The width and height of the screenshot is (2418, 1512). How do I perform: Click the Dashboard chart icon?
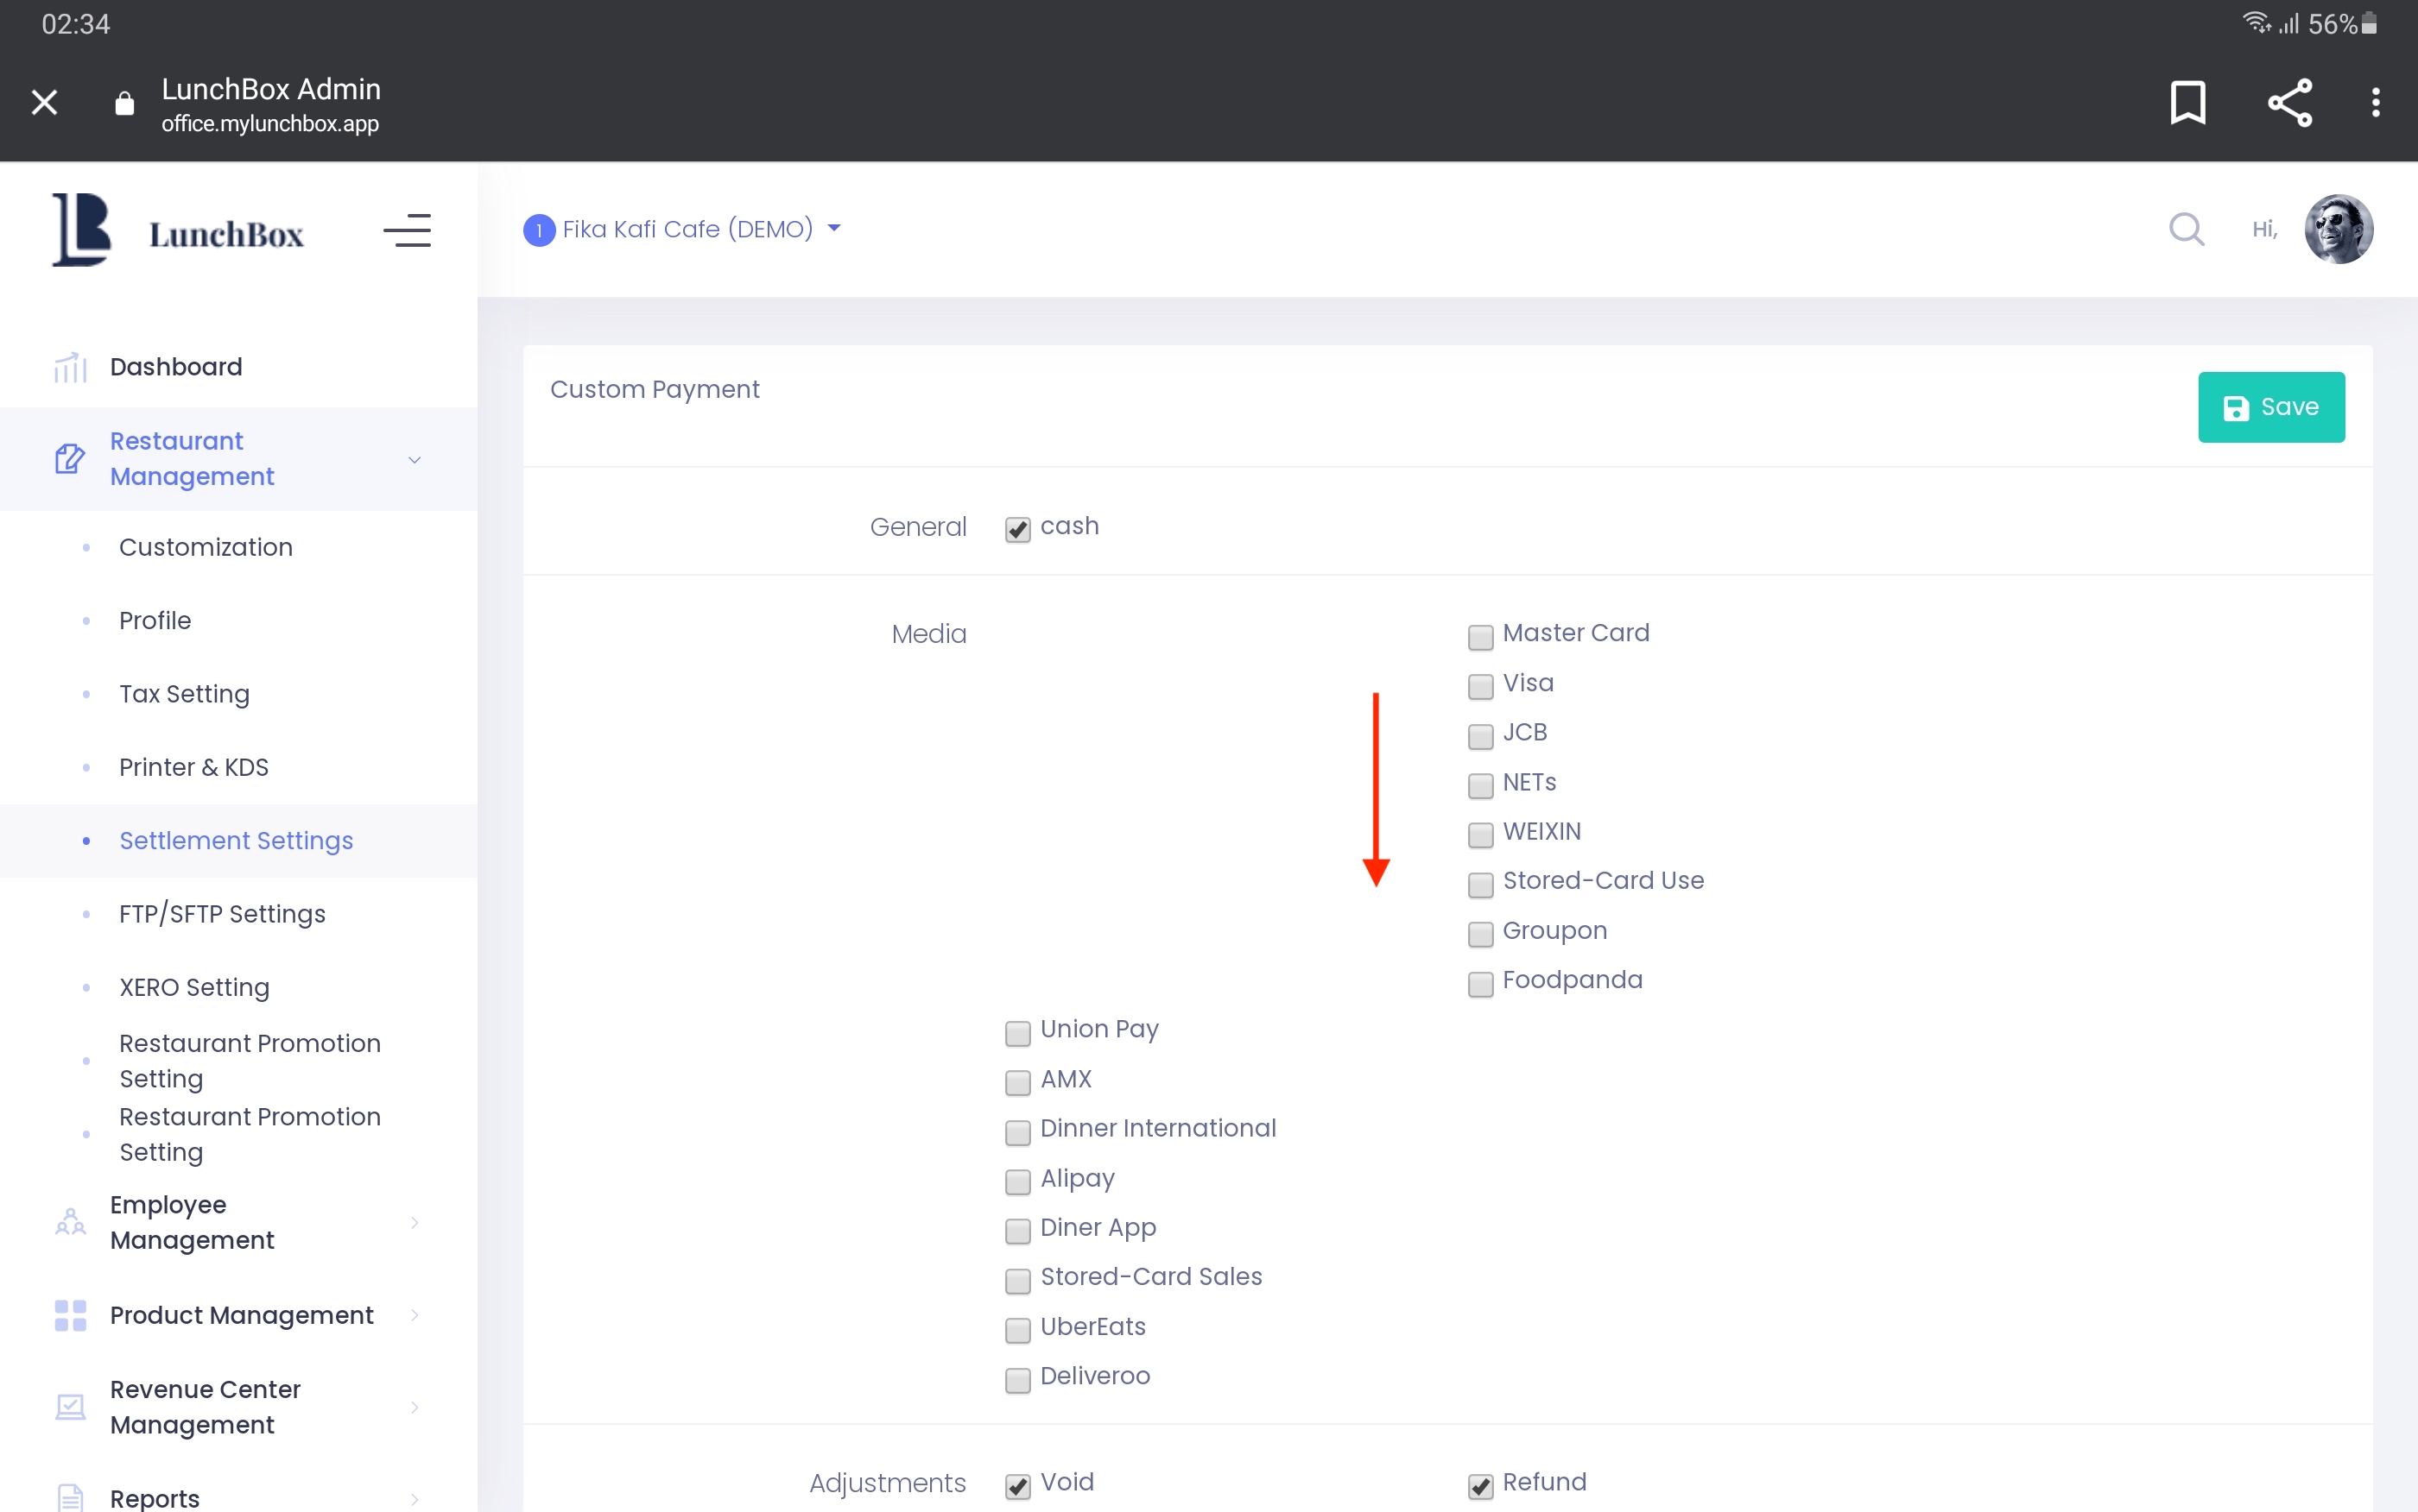pos(70,367)
